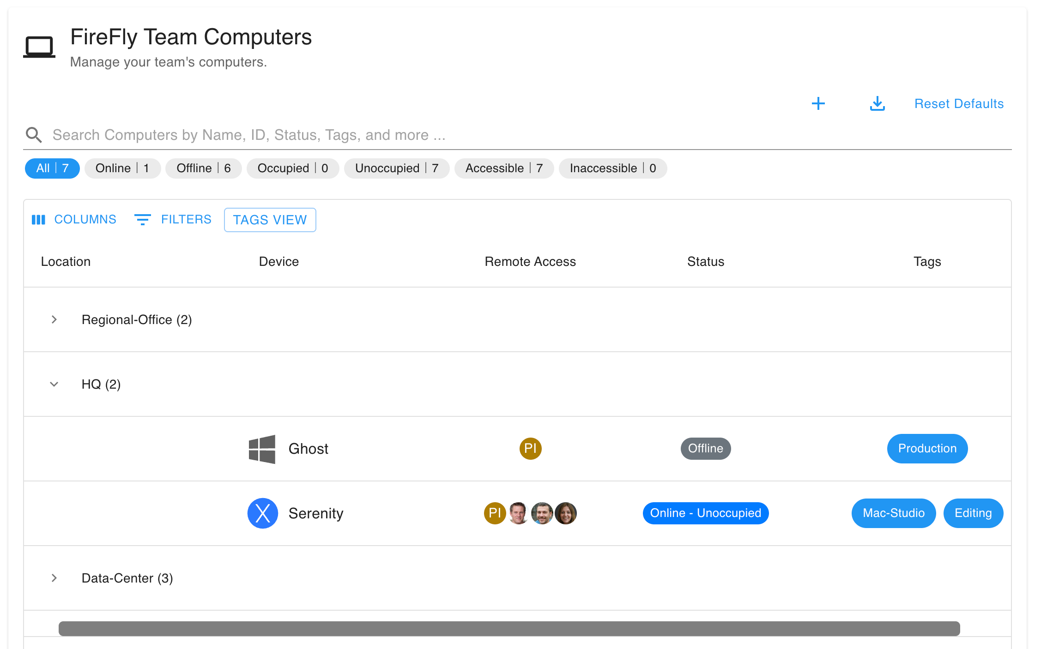
Task: Click the add computer plus icon
Action: [818, 103]
